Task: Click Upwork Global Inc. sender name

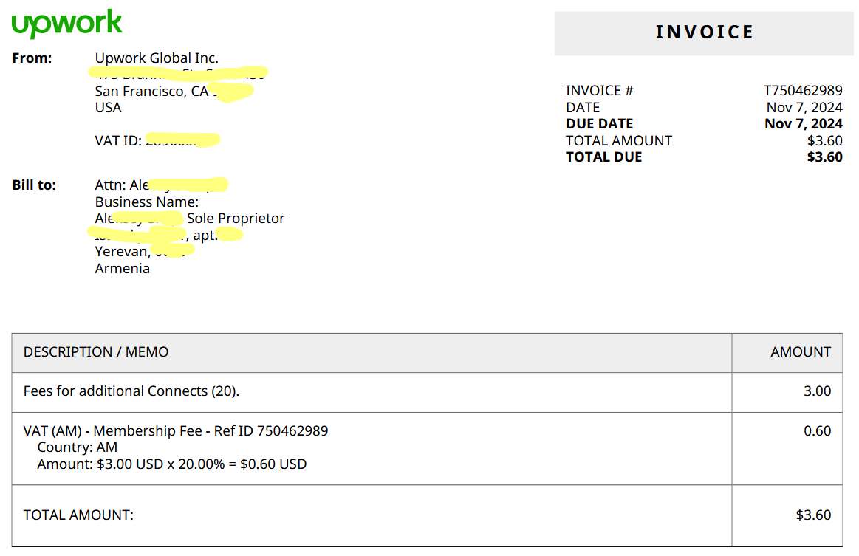Action: pos(157,58)
